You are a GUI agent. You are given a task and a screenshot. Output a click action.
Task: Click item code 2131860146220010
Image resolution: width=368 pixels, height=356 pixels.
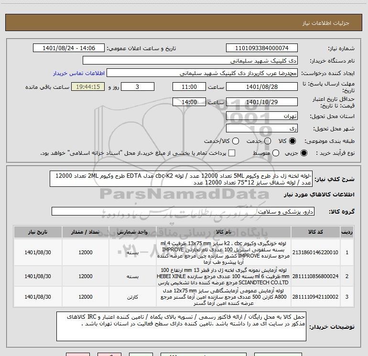click(315, 252)
